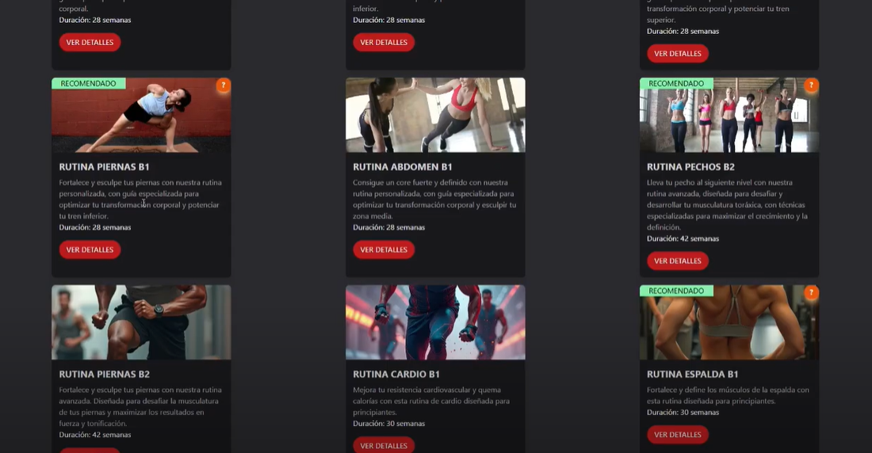Click the Recomendado badge on Rutina Espalda B1

pos(676,291)
